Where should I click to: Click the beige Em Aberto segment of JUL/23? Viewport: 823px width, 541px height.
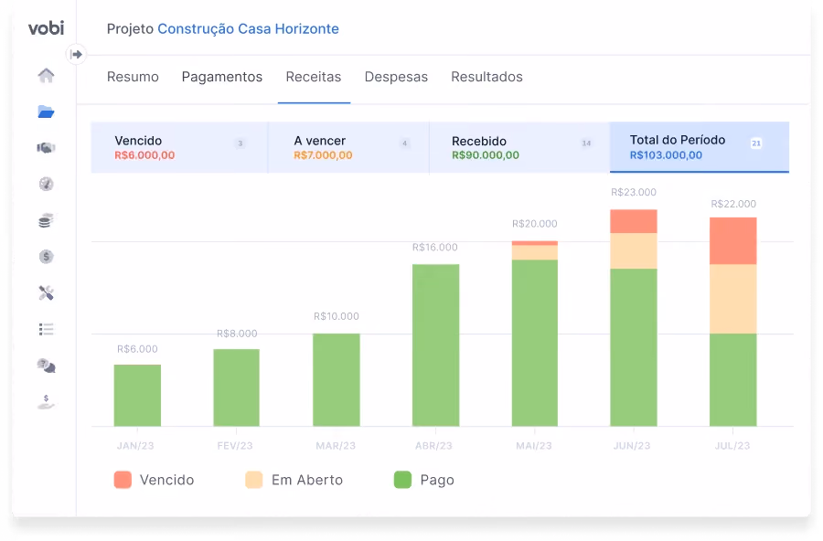(733, 299)
